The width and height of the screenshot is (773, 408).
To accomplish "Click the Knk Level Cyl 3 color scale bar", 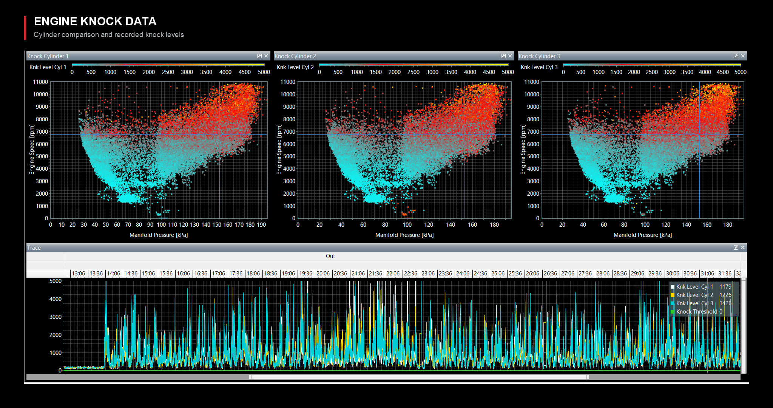I will 652,65.
